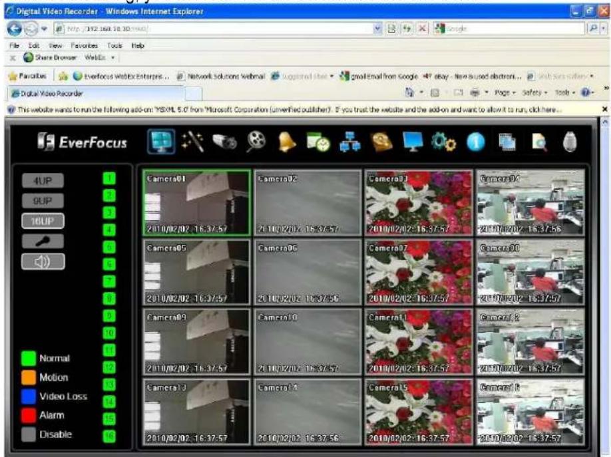Open the Help menu
This screenshot has width=611, height=457.
coord(138,46)
